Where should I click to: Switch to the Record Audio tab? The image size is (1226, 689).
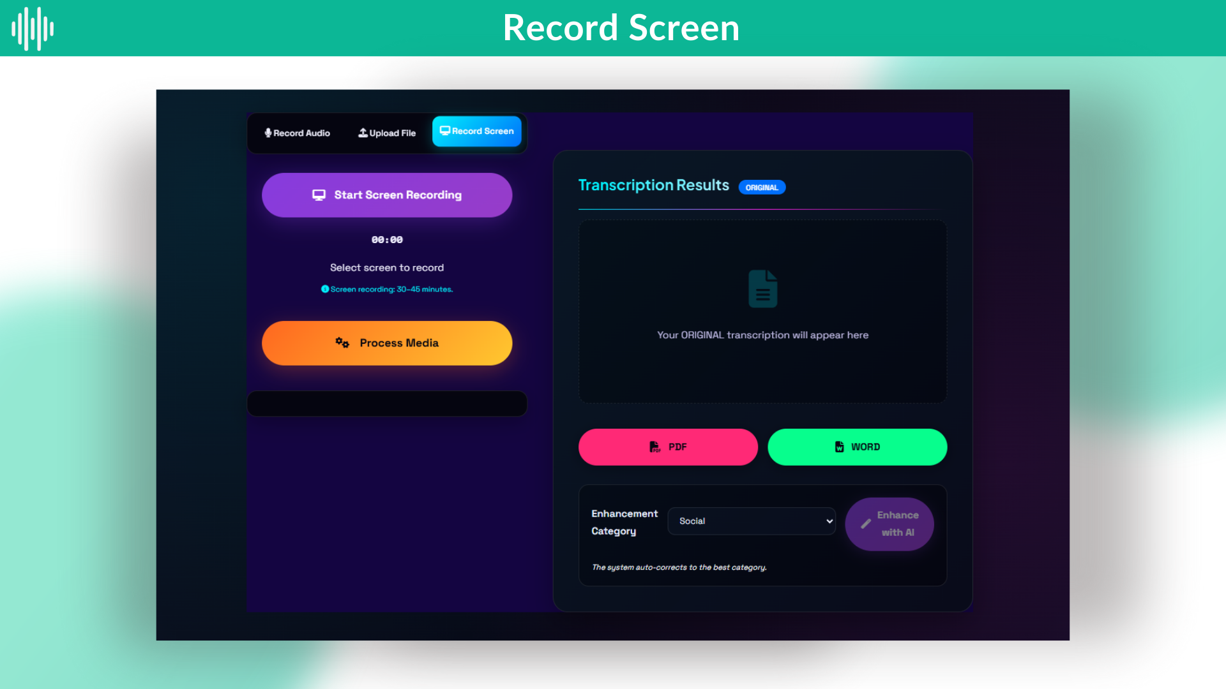298,133
